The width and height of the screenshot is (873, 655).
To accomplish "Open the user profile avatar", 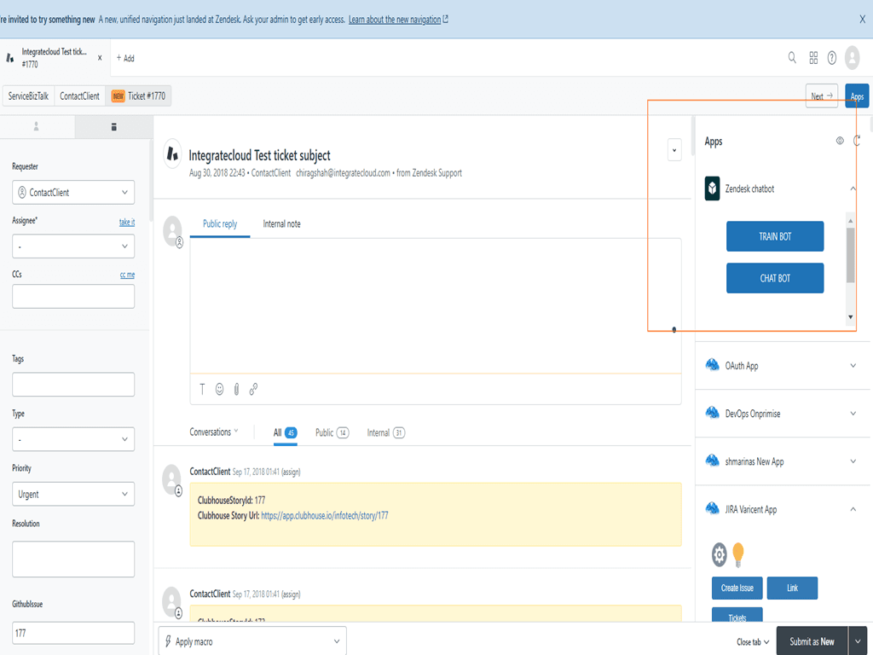I will tap(852, 58).
